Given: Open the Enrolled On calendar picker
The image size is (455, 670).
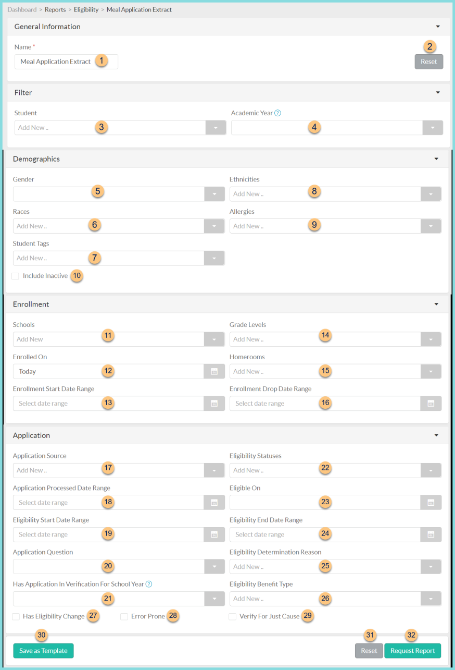Looking at the screenshot, I should pyautogui.click(x=214, y=371).
